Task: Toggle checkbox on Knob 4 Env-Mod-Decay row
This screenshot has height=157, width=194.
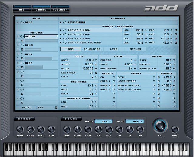Action: click(159, 90)
